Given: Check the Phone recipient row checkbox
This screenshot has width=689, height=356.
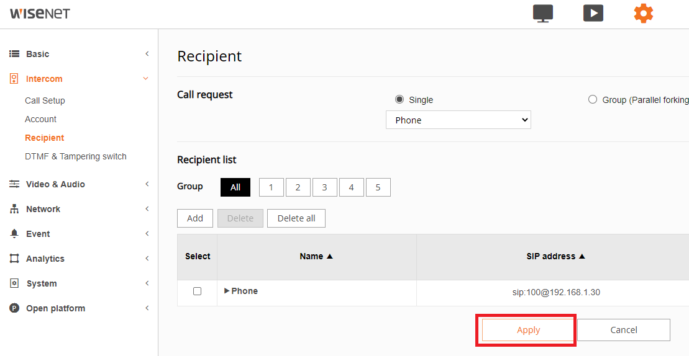Looking at the screenshot, I should [198, 291].
